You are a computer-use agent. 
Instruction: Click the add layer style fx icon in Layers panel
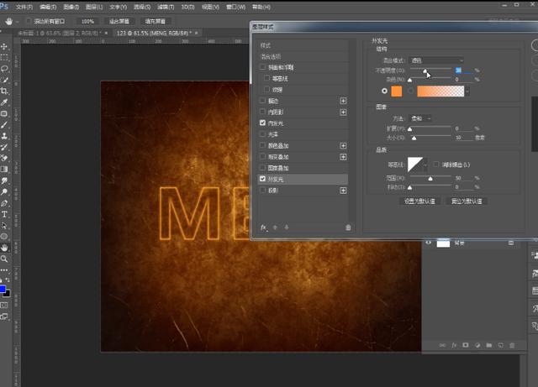(454, 345)
